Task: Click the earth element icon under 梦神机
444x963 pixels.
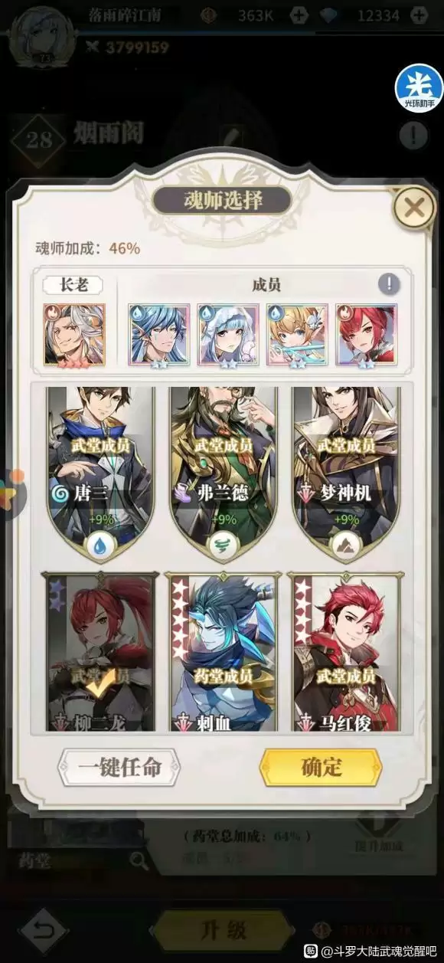Action: tap(346, 545)
